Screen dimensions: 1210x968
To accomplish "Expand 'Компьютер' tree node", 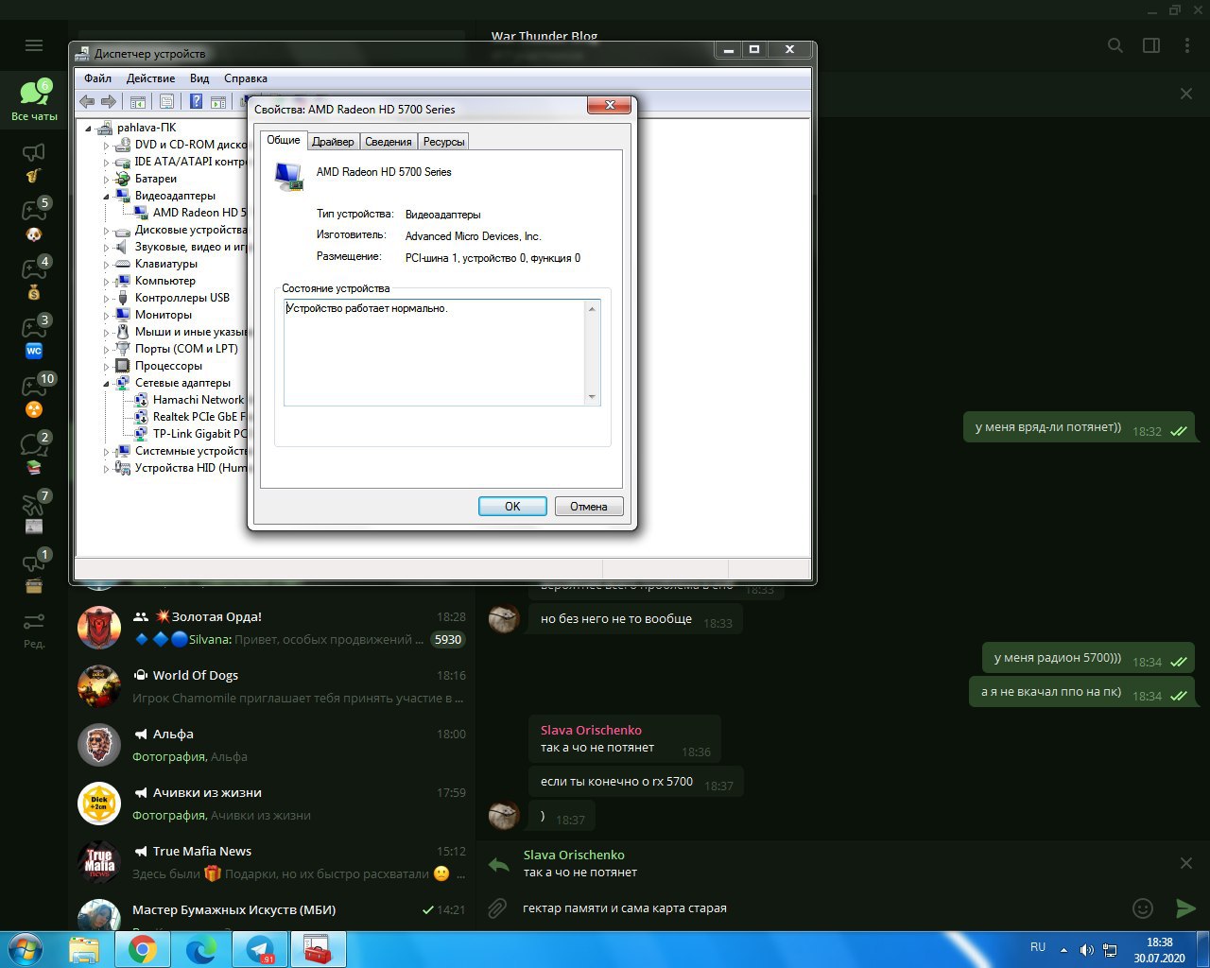I will pyautogui.click(x=107, y=282).
